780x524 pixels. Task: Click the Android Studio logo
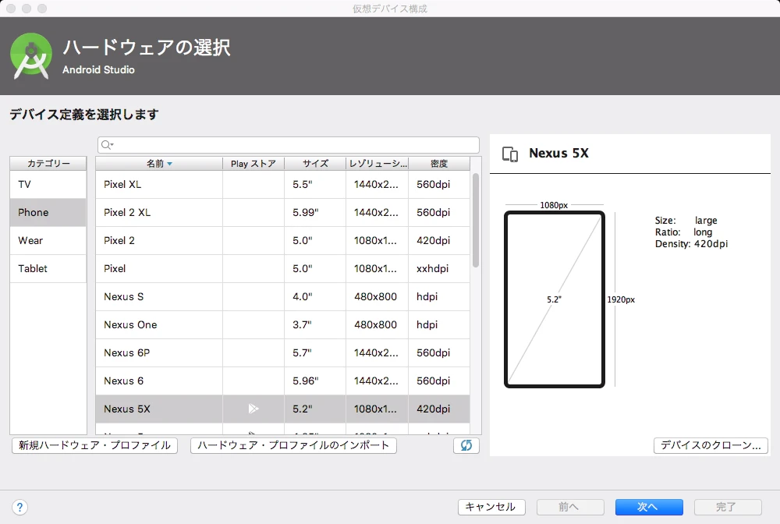click(31, 56)
